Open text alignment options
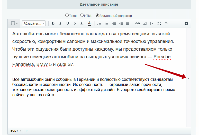 point(128,24)
